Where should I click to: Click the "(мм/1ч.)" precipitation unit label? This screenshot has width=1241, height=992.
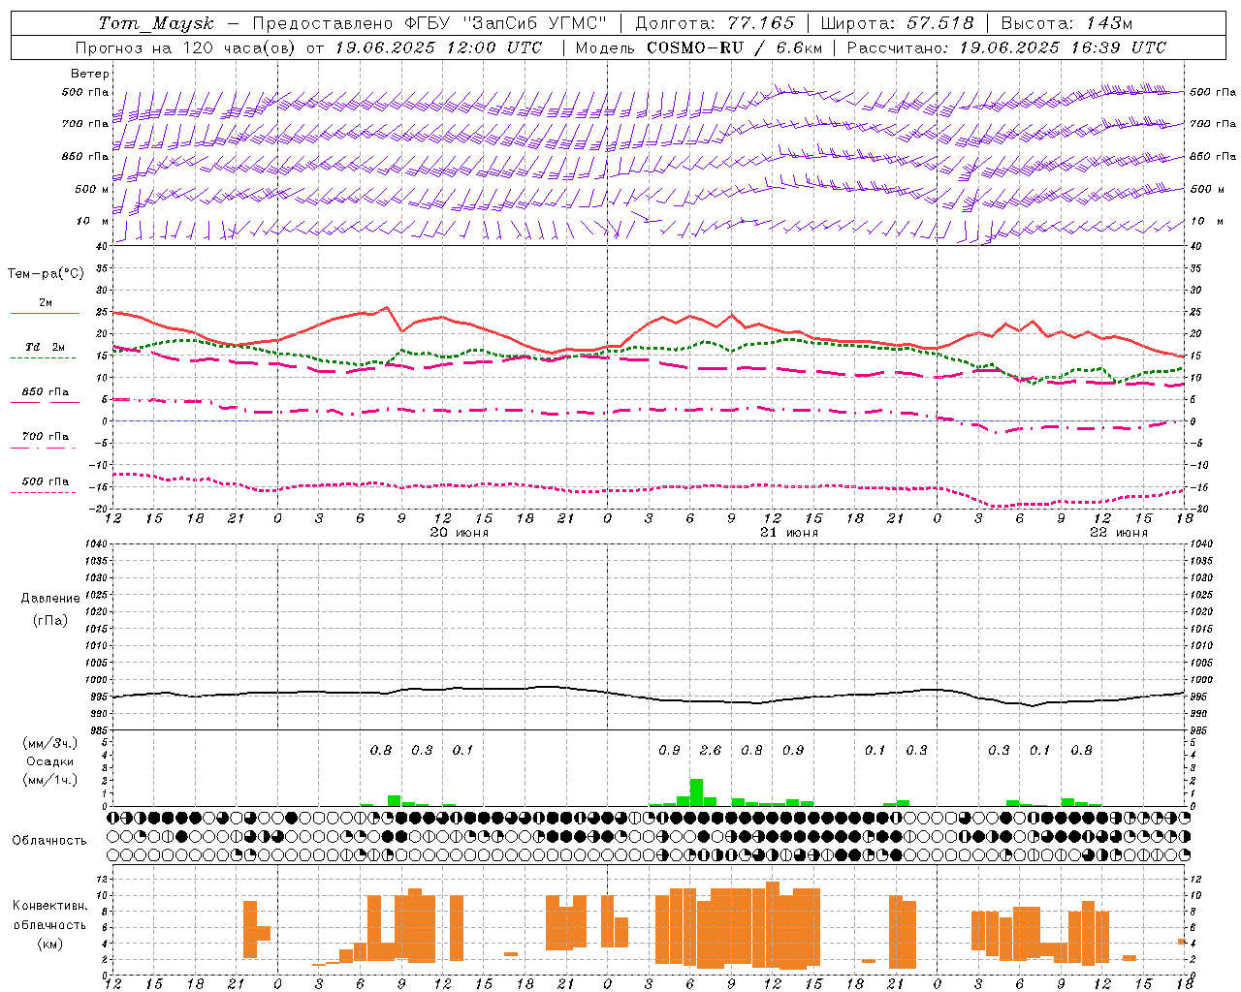[50, 780]
